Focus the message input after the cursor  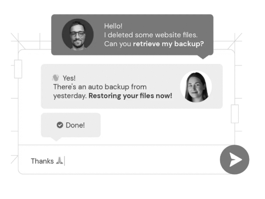point(128,161)
